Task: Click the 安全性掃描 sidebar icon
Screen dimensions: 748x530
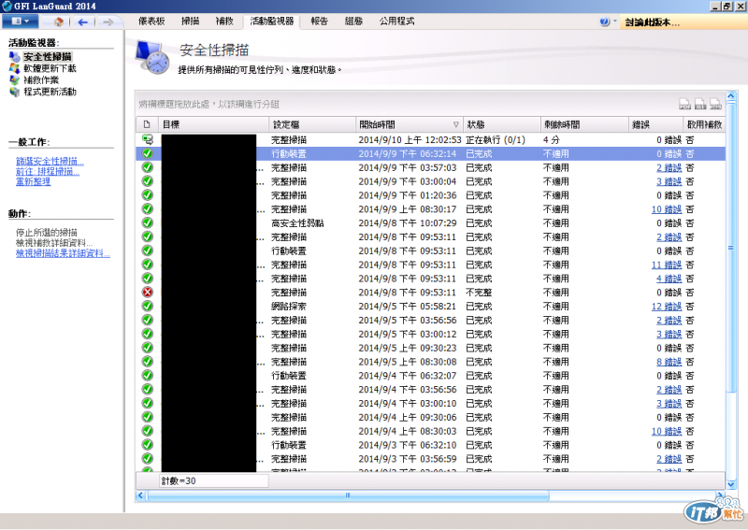Action: coord(15,57)
